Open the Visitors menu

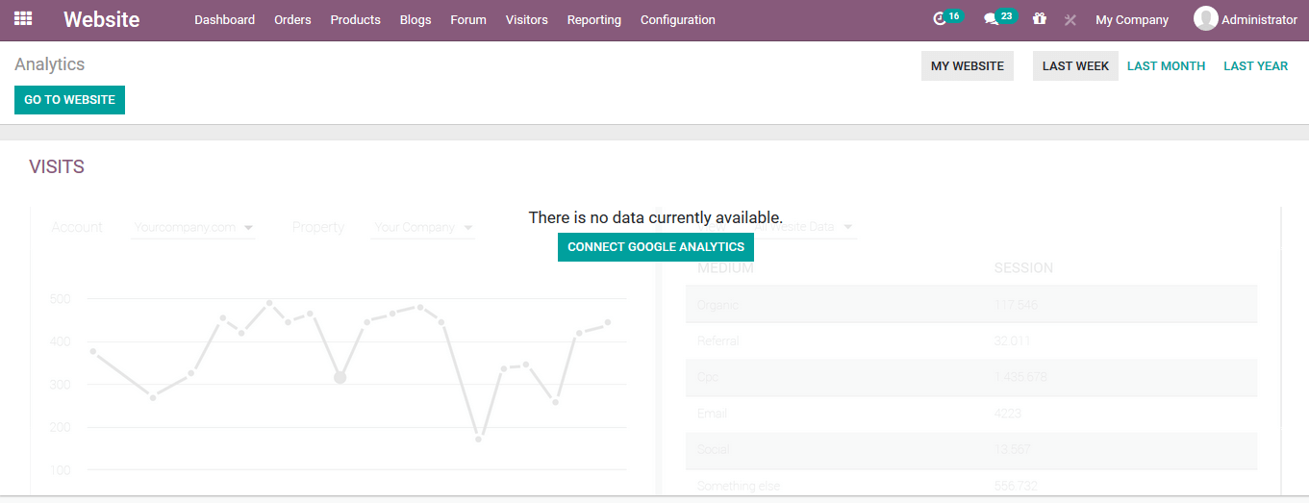(x=526, y=20)
